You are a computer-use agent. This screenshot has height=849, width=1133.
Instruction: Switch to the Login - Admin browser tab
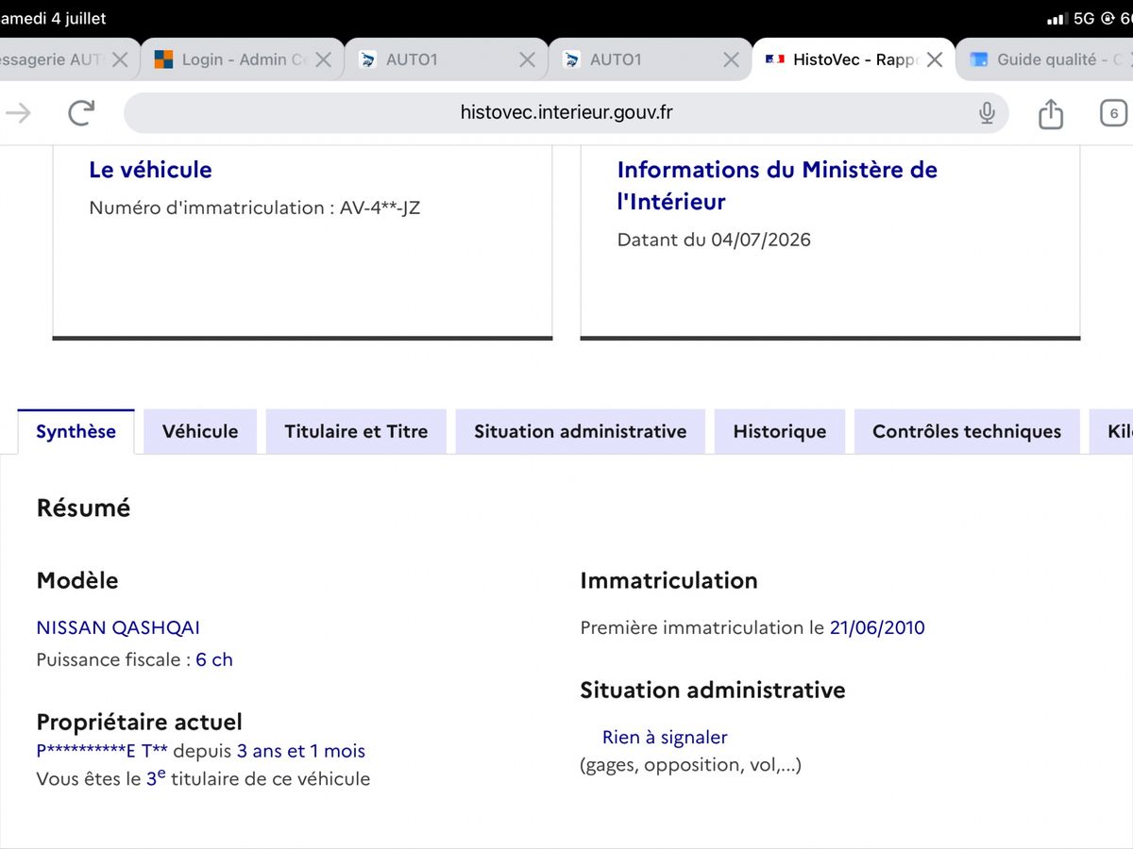(231, 59)
